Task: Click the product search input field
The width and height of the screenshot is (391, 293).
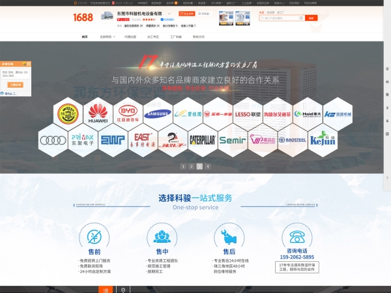Action: coord(280,18)
